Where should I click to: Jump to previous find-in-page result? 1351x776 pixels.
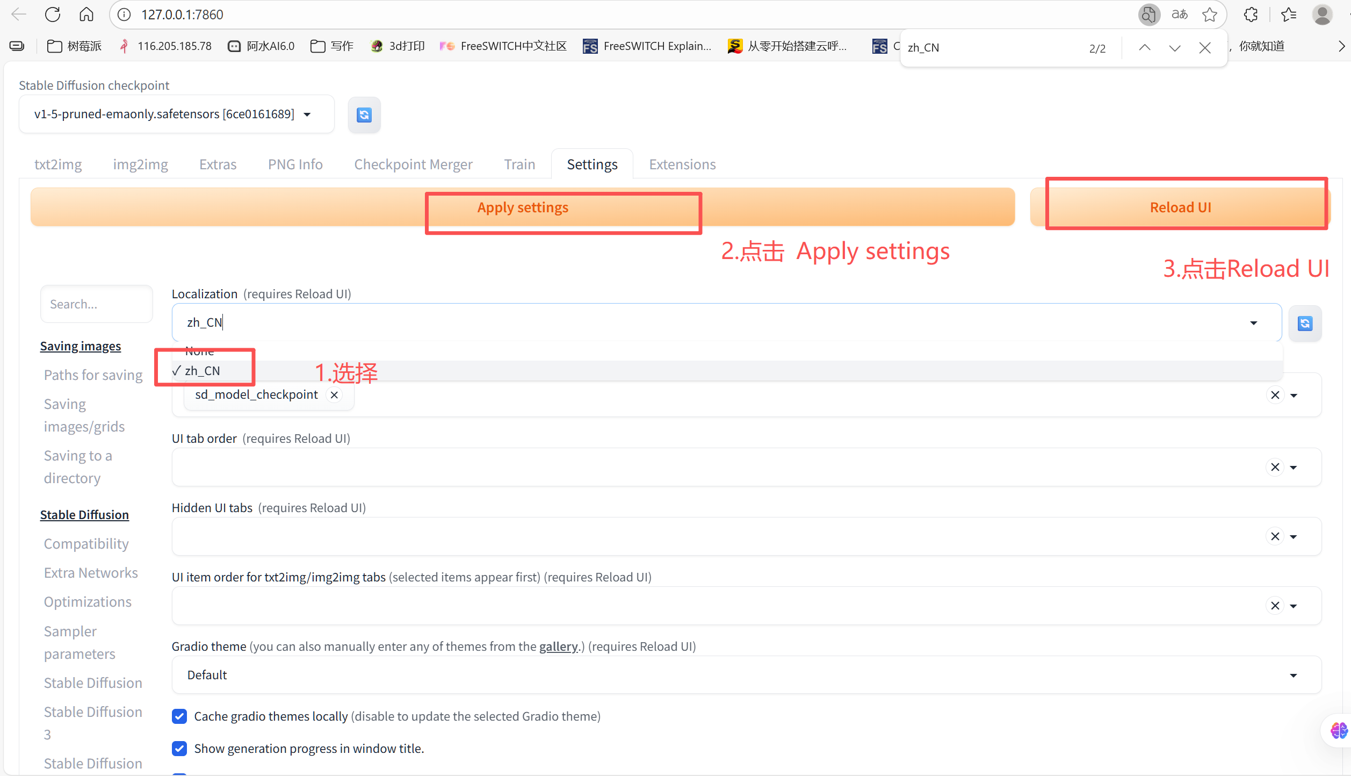[x=1145, y=48]
